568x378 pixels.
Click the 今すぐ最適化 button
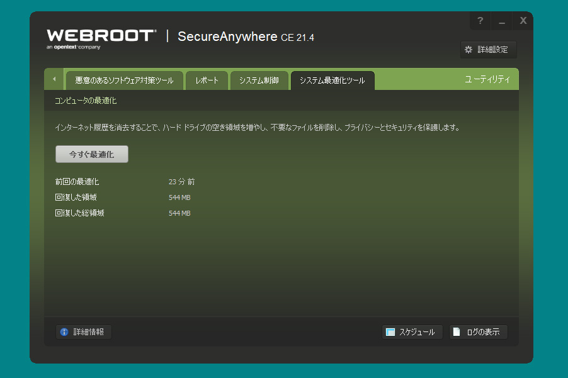(x=92, y=155)
